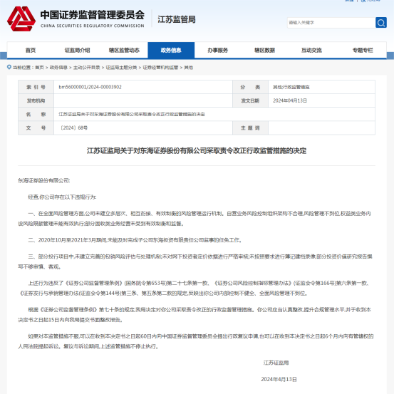Open the 办事服务 navigation tab

218,51
